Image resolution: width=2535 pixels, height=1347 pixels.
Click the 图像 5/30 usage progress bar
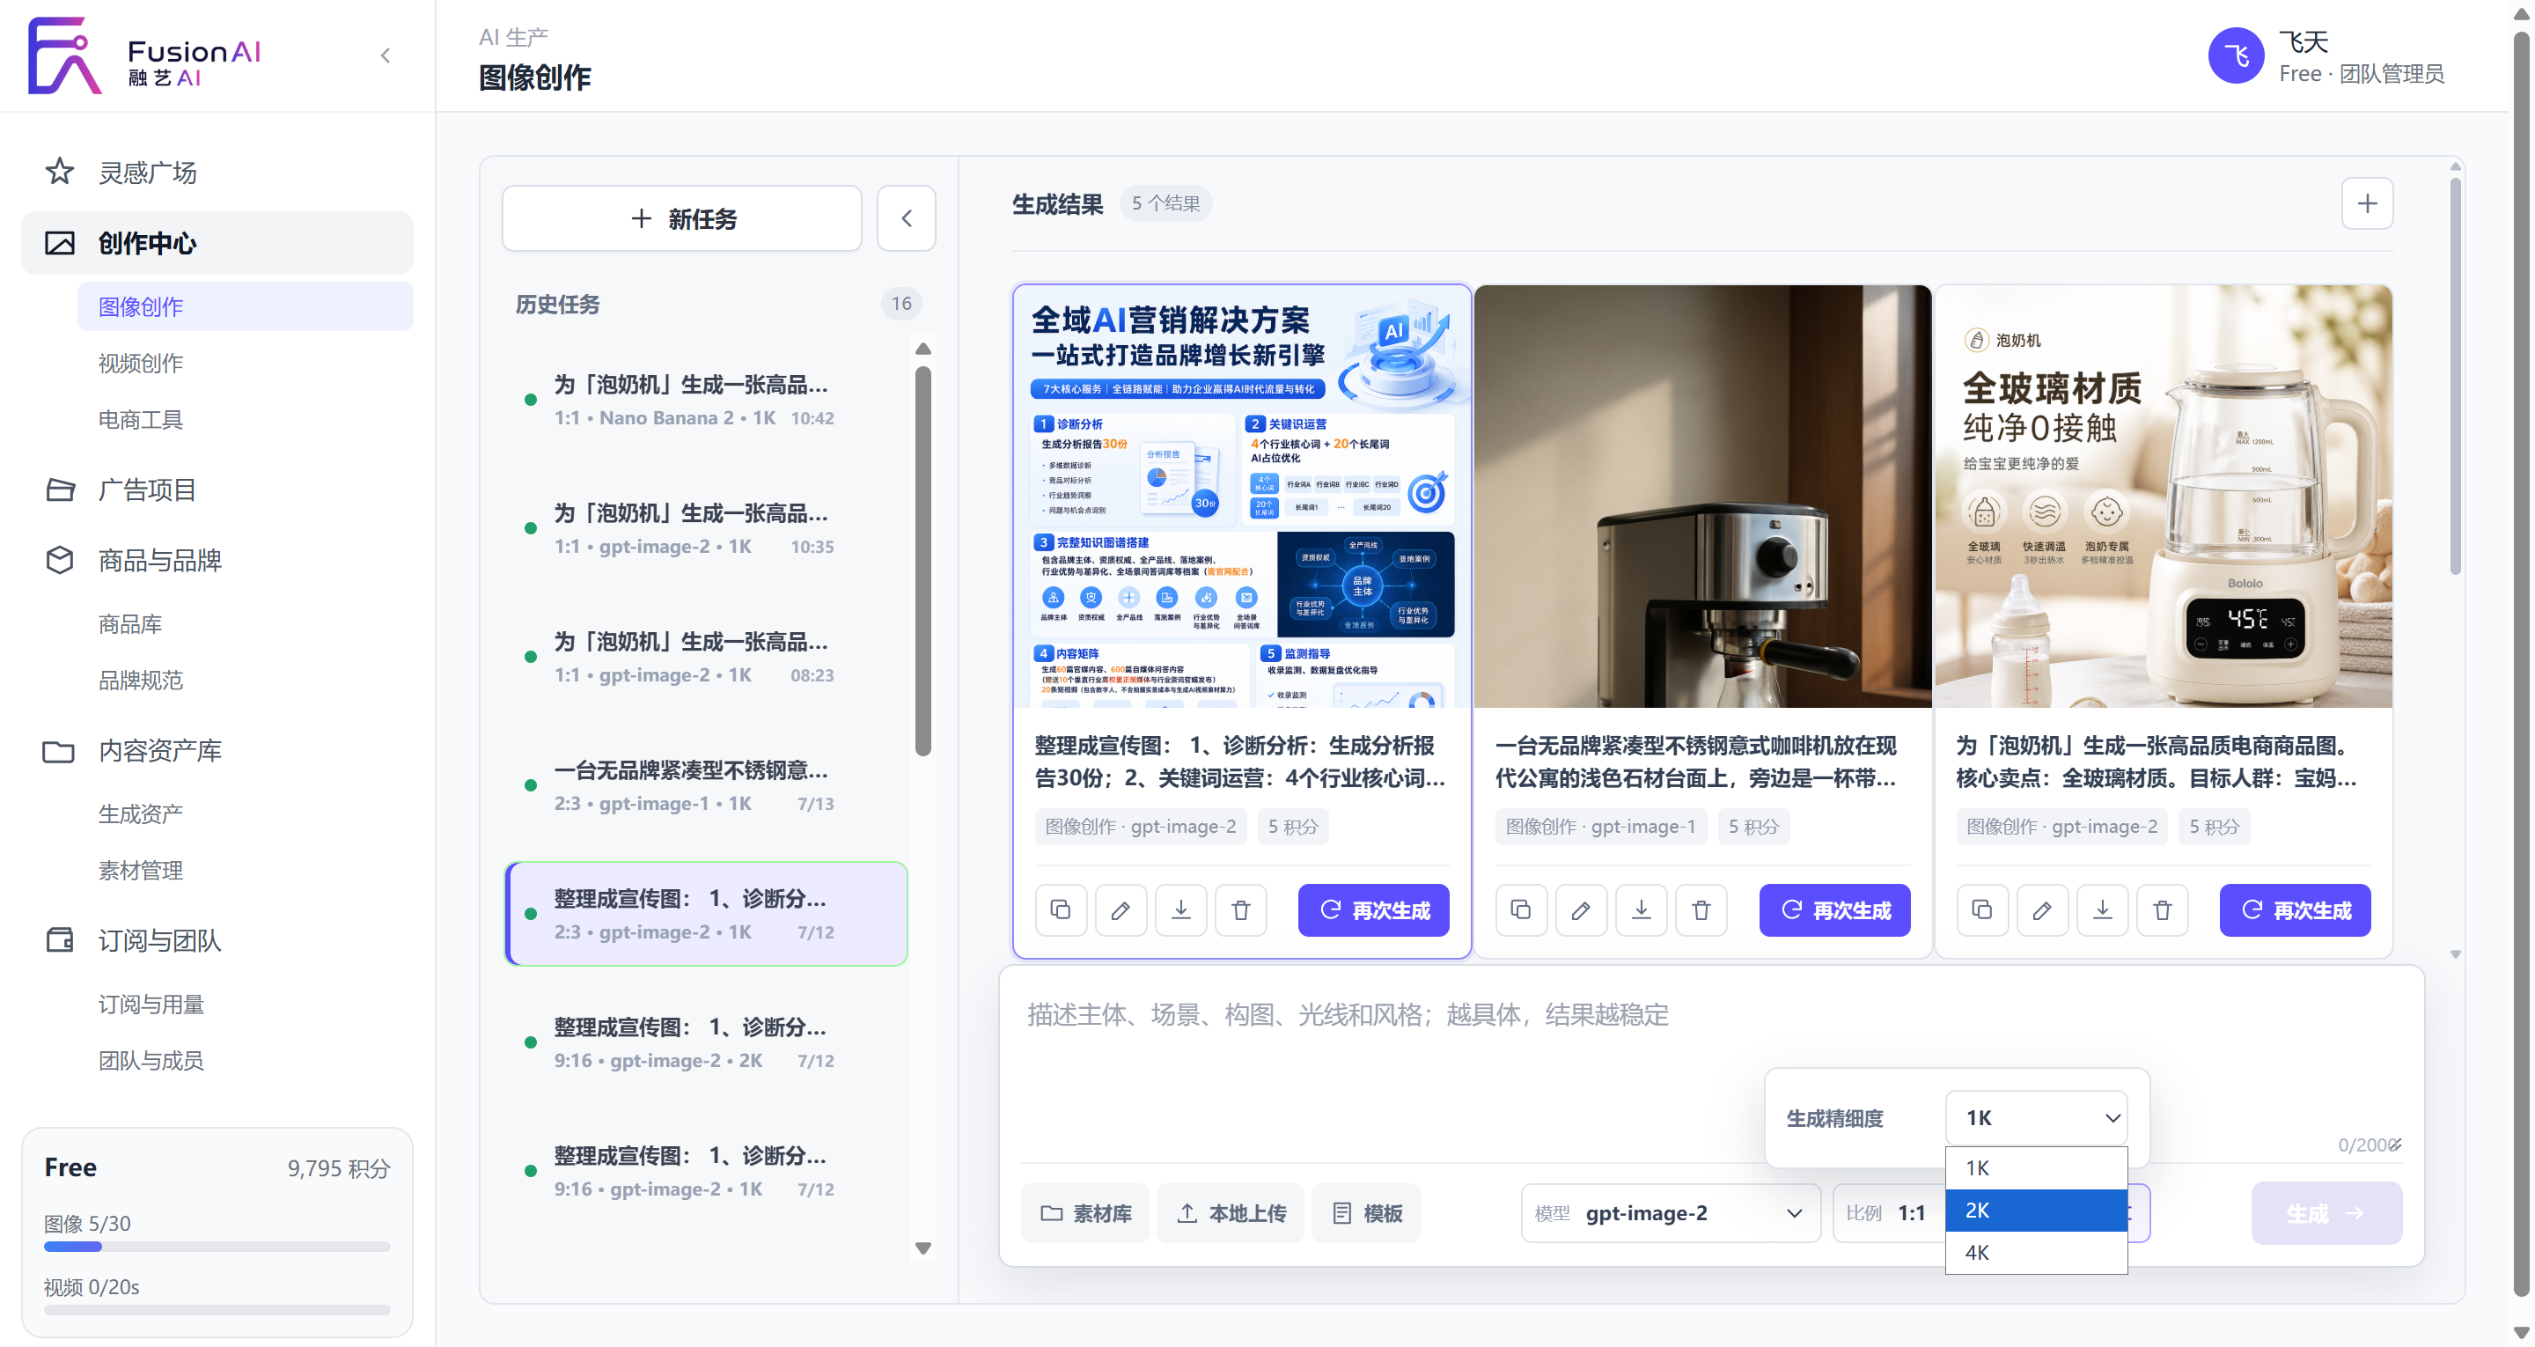coord(217,1247)
